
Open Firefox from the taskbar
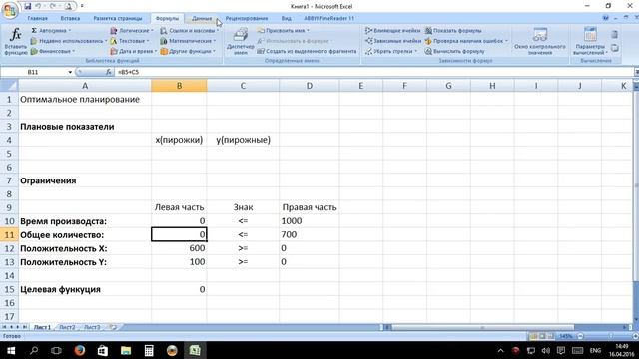tap(80, 350)
